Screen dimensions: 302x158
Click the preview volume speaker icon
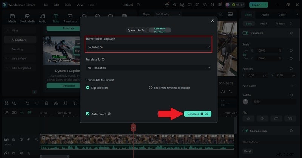(x=223, y=92)
